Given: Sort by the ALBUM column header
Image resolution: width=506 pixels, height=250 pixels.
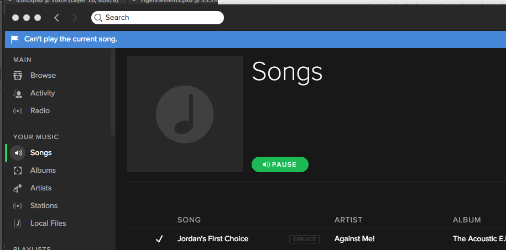Looking at the screenshot, I should click(467, 220).
